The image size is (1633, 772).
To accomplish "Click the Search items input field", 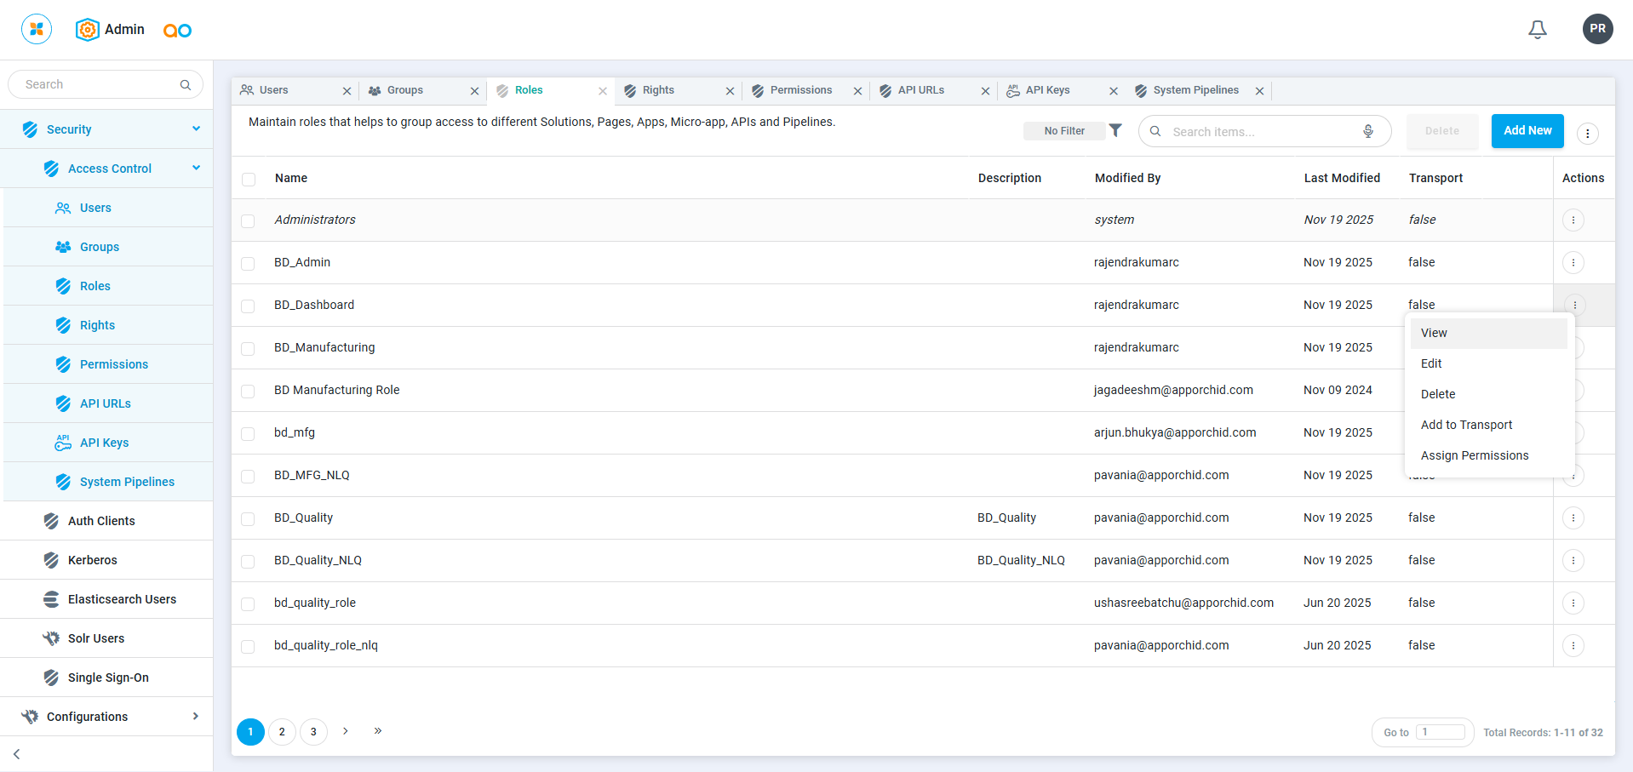I will click(x=1260, y=132).
